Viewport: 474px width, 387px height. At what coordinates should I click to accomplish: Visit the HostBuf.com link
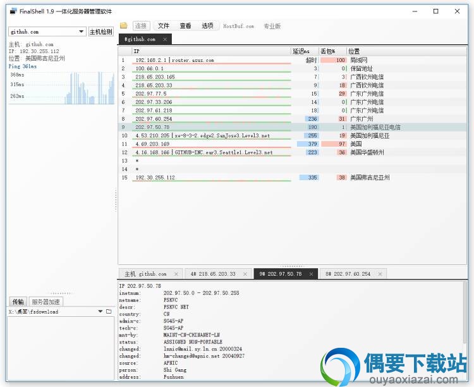click(238, 26)
